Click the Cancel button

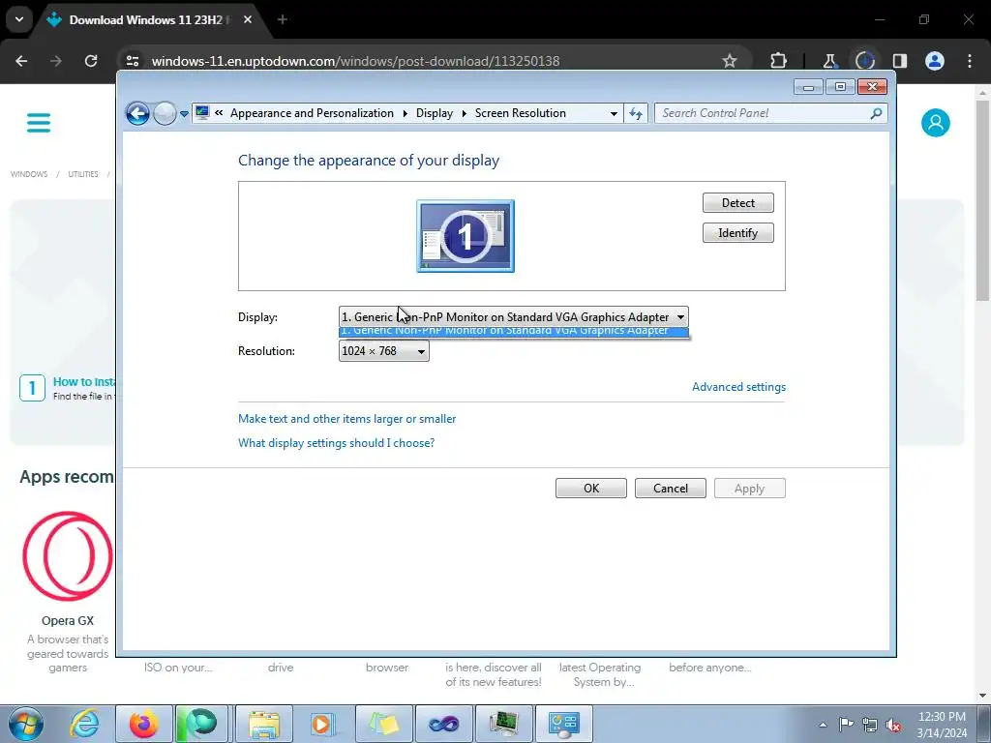[x=671, y=489]
